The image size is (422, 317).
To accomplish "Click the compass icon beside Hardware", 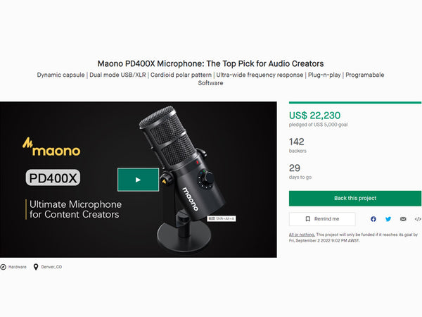I will (3, 267).
